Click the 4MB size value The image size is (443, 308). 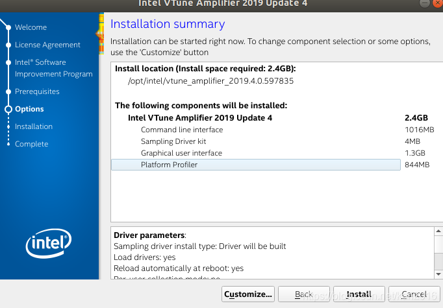[x=412, y=141]
